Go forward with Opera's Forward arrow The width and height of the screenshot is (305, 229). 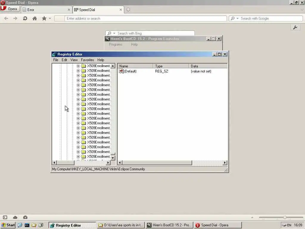15,18
